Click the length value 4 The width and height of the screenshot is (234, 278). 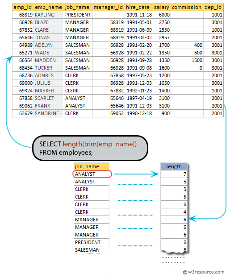click(174, 212)
